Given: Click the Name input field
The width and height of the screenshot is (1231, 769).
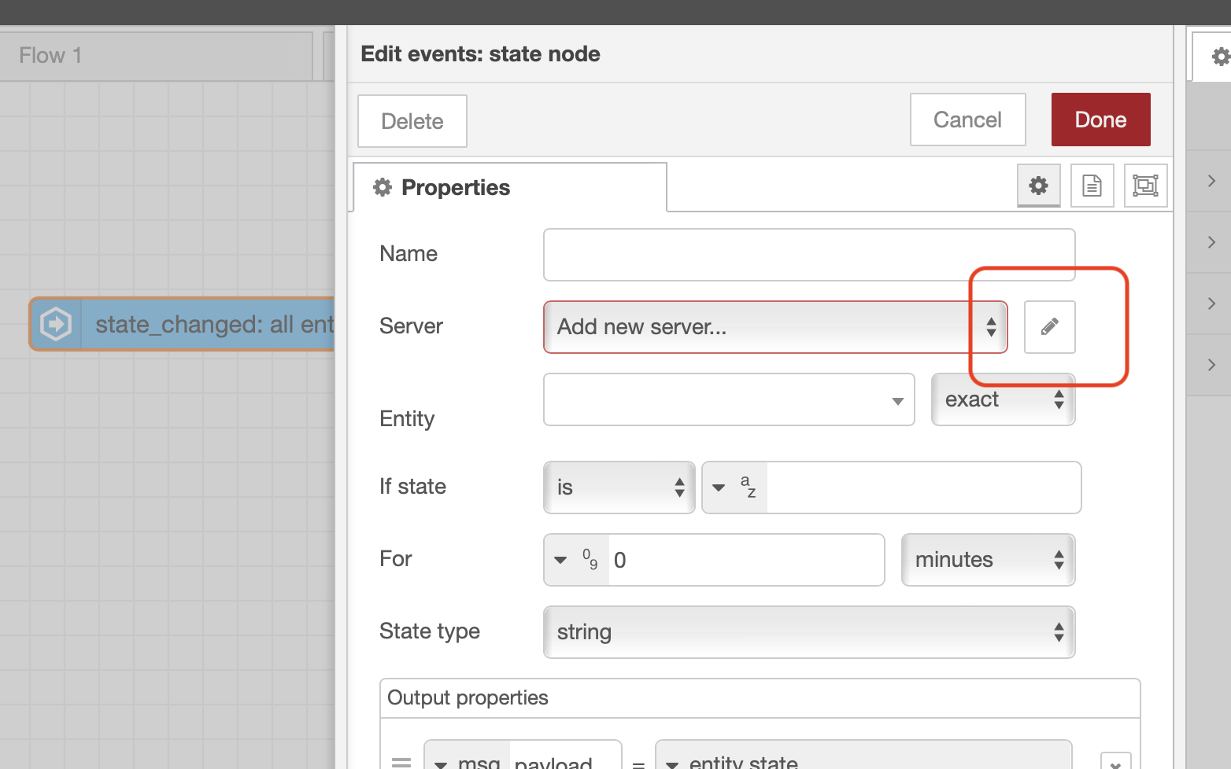Looking at the screenshot, I should (809, 255).
